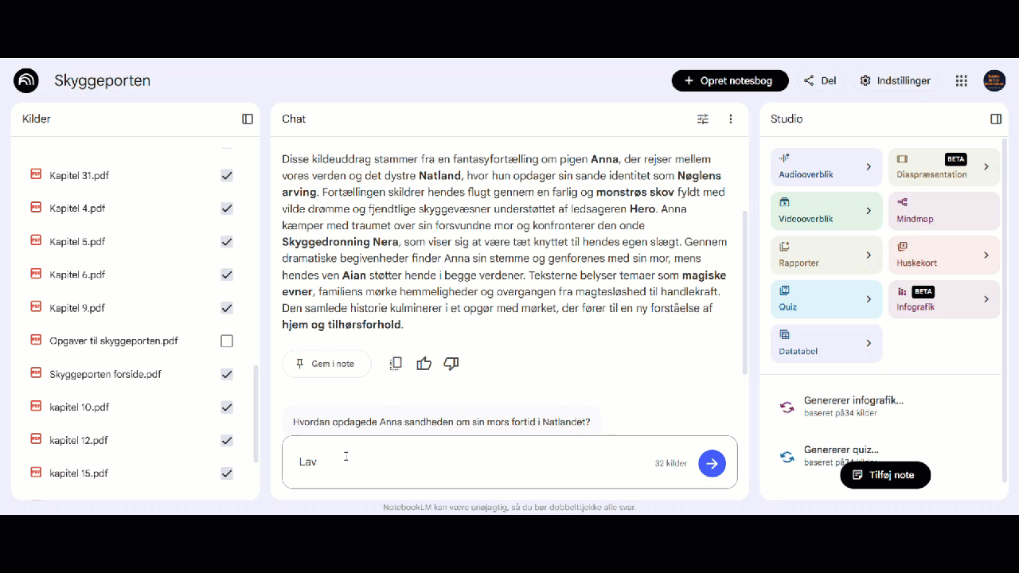Collapse the Studio panel
The height and width of the screenshot is (573, 1019).
click(996, 119)
